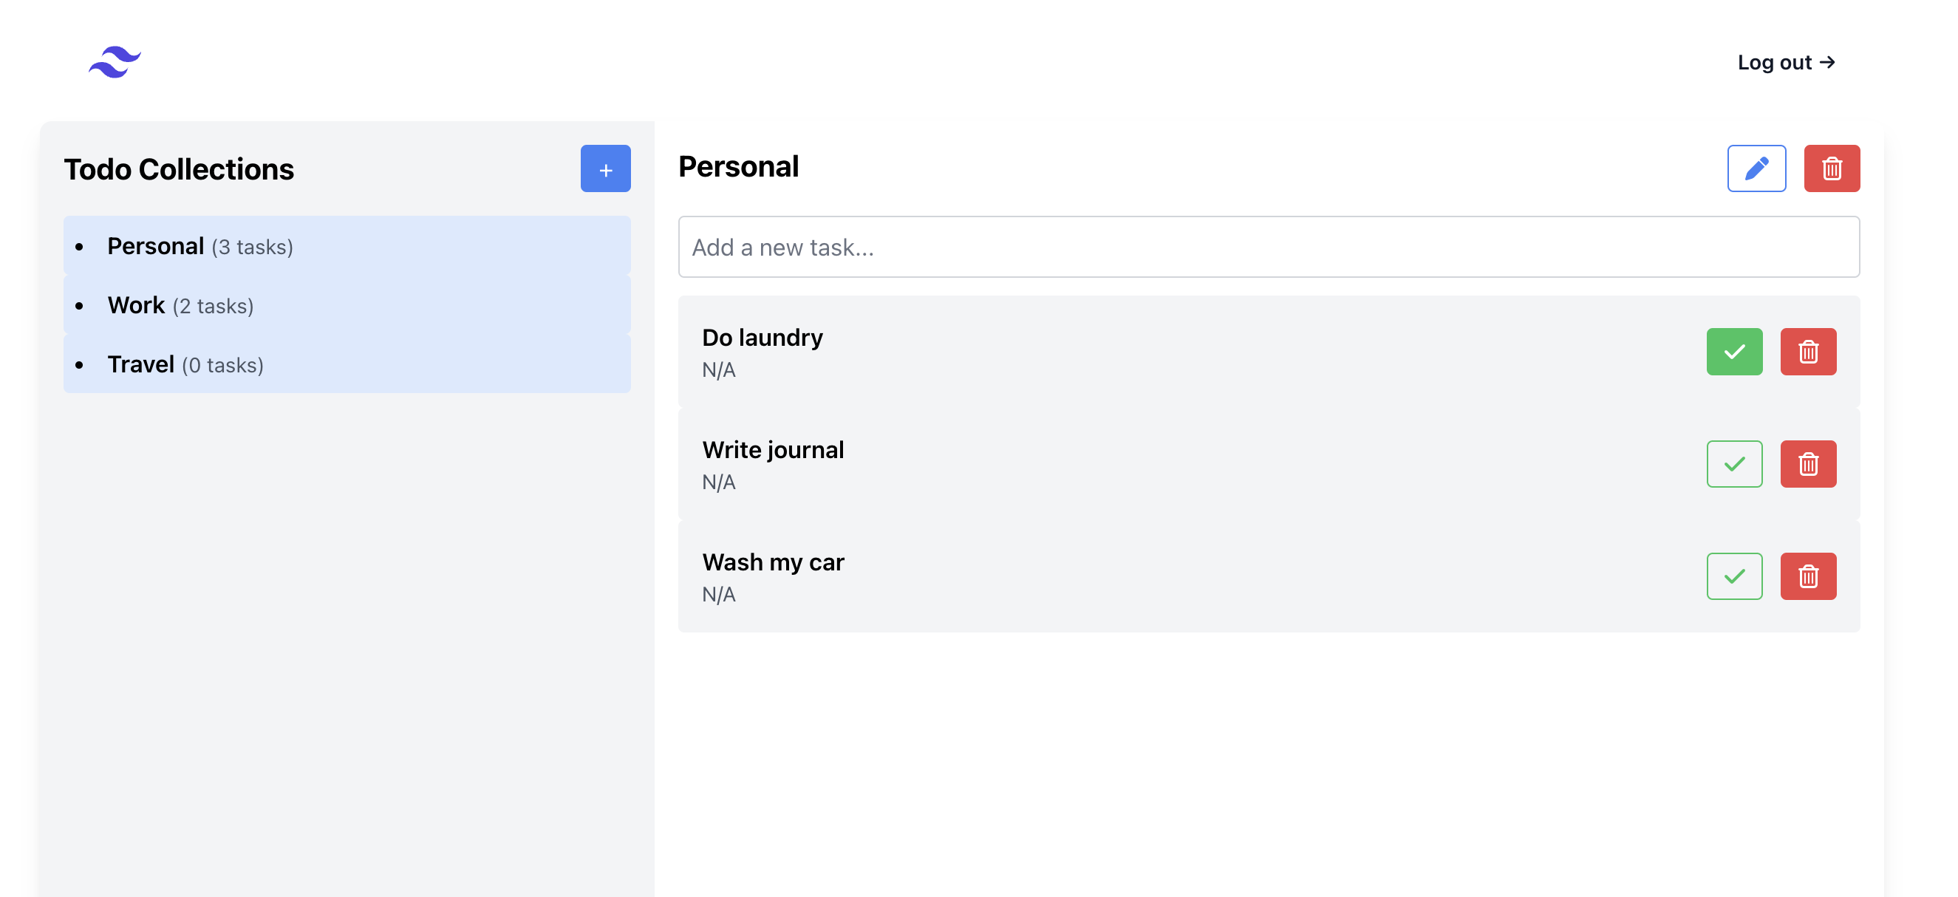Screen dimensions: 1958x897
Task: Click the Write journal task title
Action: 772,450
